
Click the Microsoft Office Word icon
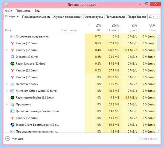pyautogui.click(x=12, y=91)
